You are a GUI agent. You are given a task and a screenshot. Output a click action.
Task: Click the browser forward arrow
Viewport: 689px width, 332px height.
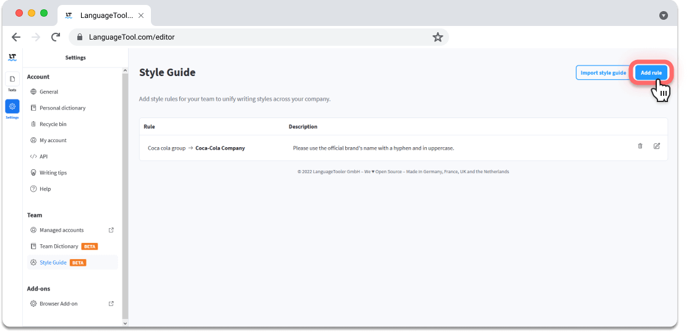(36, 37)
